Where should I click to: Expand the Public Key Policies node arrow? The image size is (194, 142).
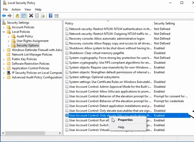(4, 59)
